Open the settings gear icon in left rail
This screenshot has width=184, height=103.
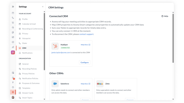click(13, 92)
